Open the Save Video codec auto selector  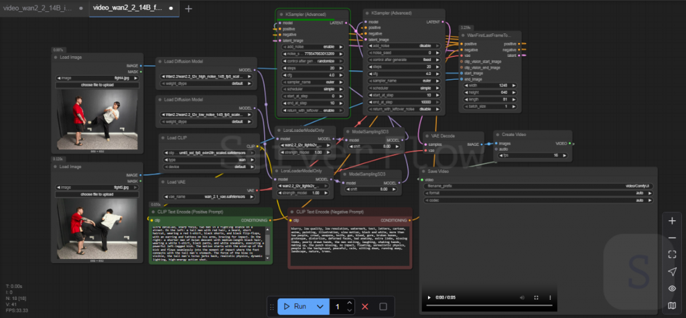click(539, 200)
